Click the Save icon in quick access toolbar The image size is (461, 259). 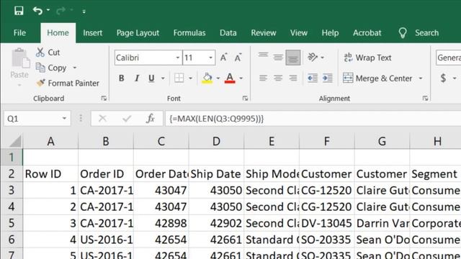coord(19,11)
